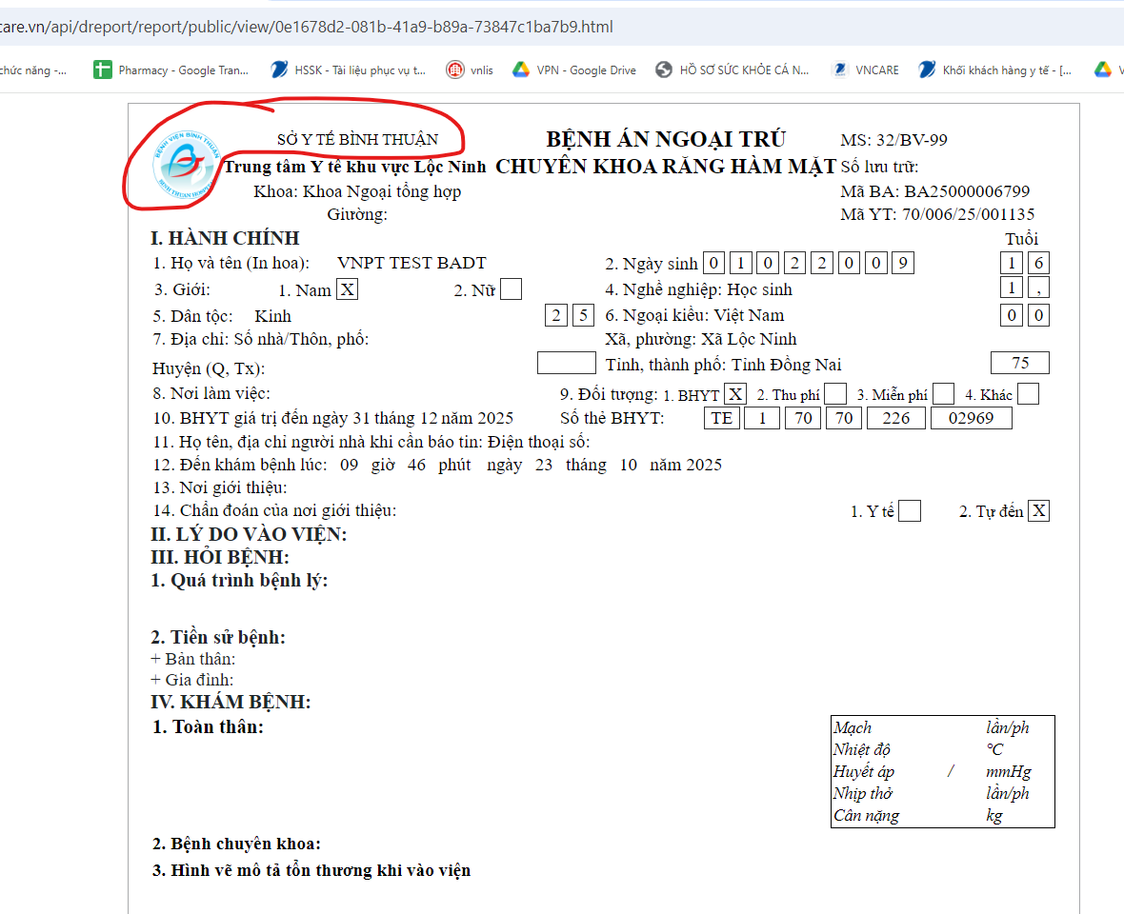
Task: Click the Cân nặng vital sign row
Action: [x=943, y=816]
